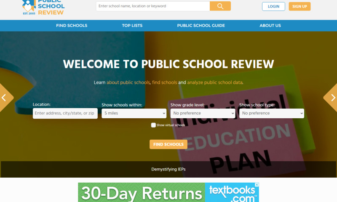Open FIND SCHOOLS menu
Viewport: 337px width, 202px height.
pyautogui.click(x=72, y=26)
